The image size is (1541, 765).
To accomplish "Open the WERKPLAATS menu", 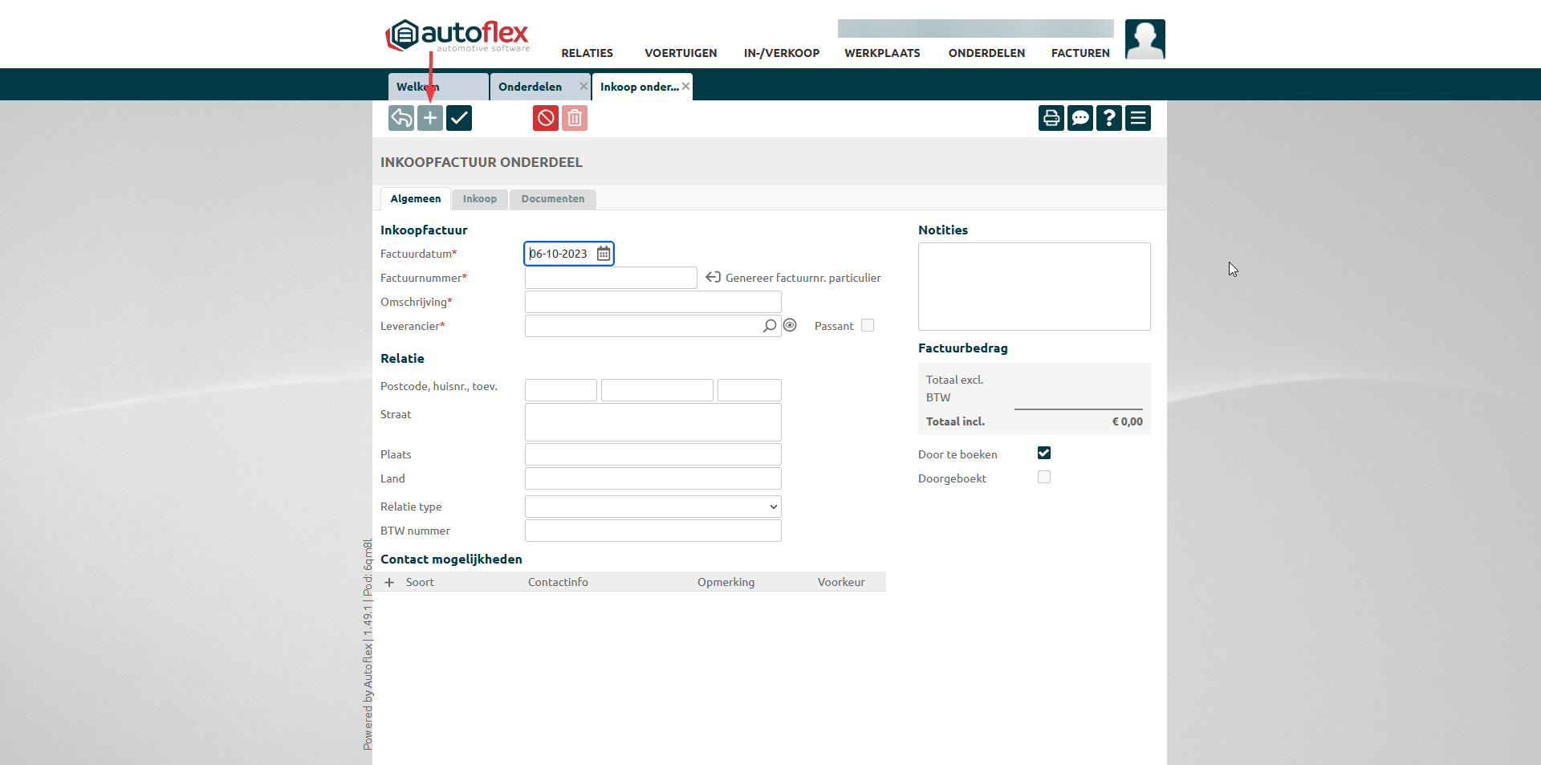I will pos(882,53).
